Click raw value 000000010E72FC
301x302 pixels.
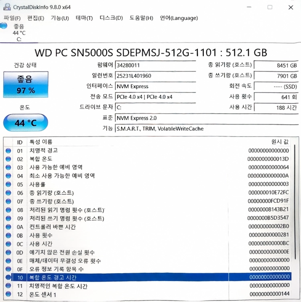268,192
